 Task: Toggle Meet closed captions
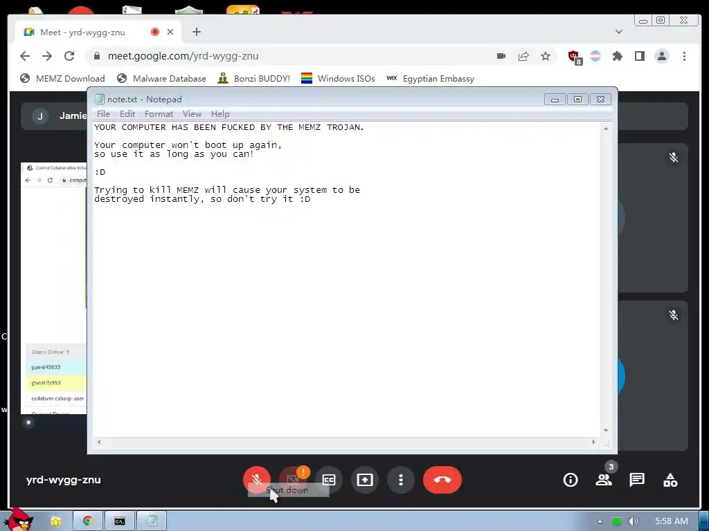tap(329, 480)
